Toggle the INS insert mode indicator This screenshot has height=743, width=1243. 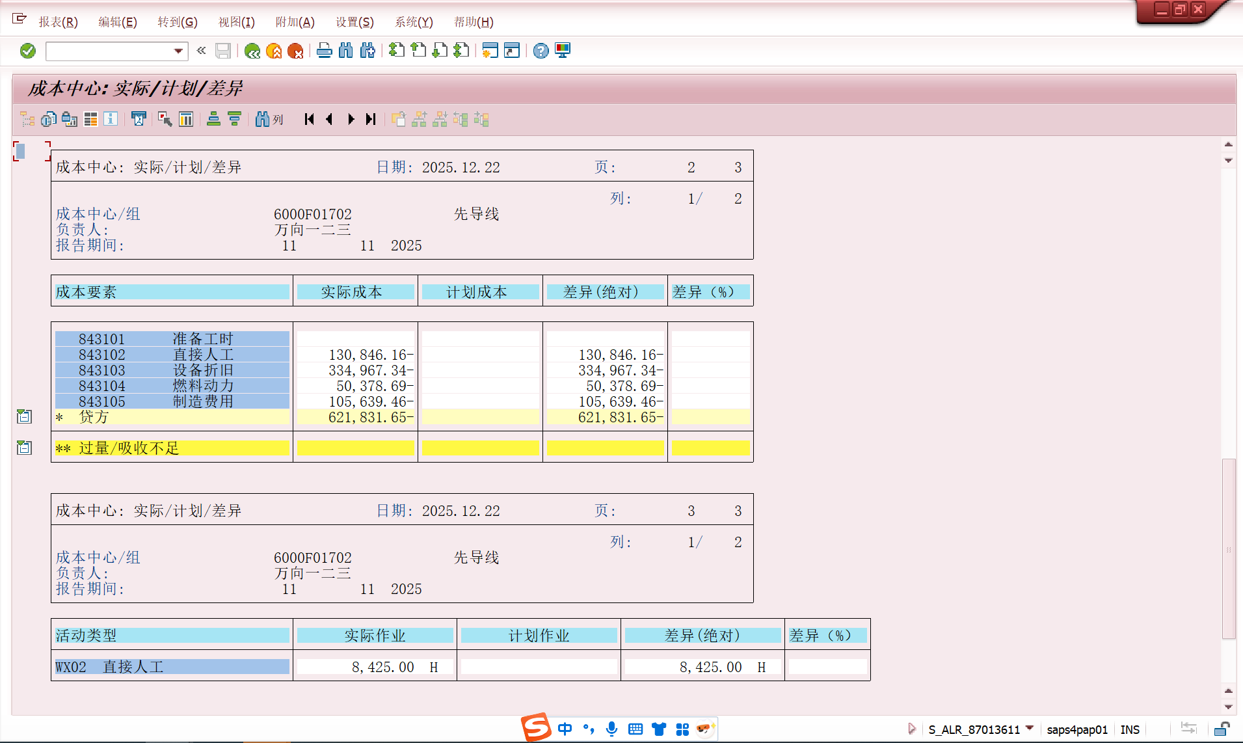click(1130, 729)
